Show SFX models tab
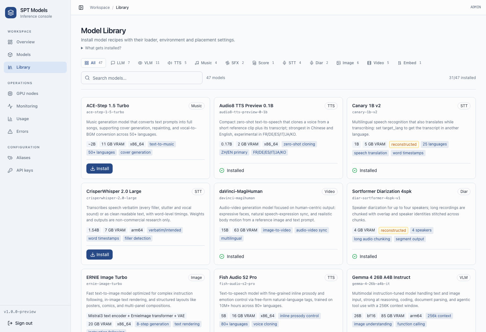486x332 pixels. coord(235,63)
